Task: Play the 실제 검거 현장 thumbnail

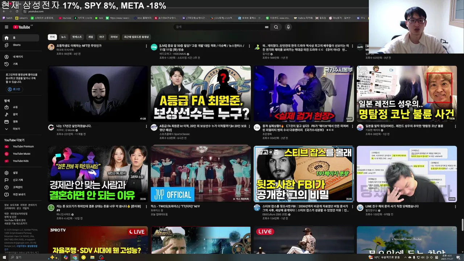Action: pyautogui.click(x=304, y=94)
